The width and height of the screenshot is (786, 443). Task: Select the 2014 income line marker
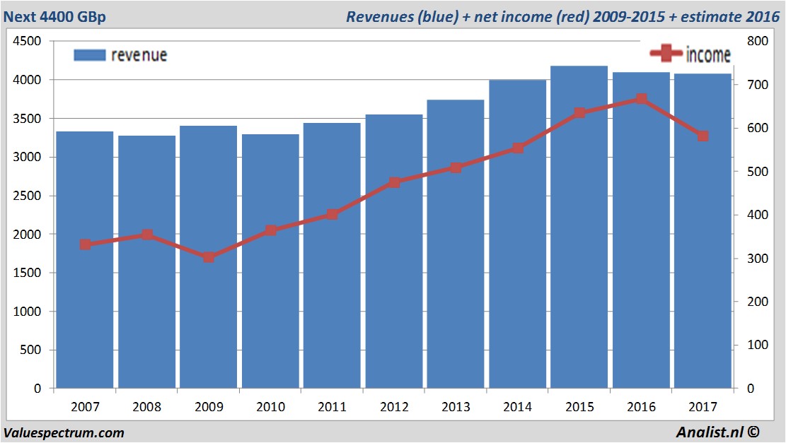click(x=518, y=148)
